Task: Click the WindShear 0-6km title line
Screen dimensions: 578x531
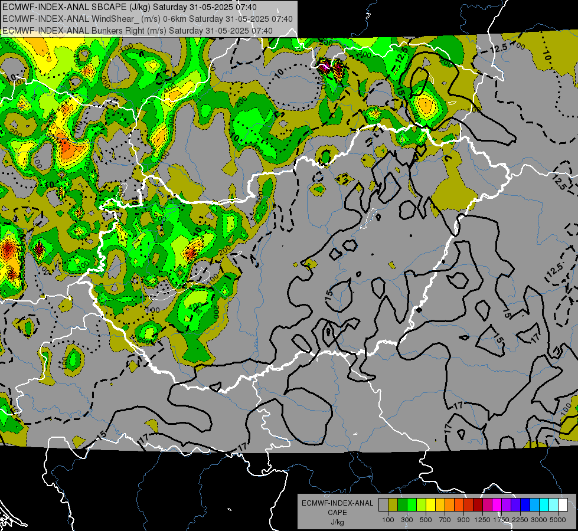Action: pyautogui.click(x=148, y=19)
